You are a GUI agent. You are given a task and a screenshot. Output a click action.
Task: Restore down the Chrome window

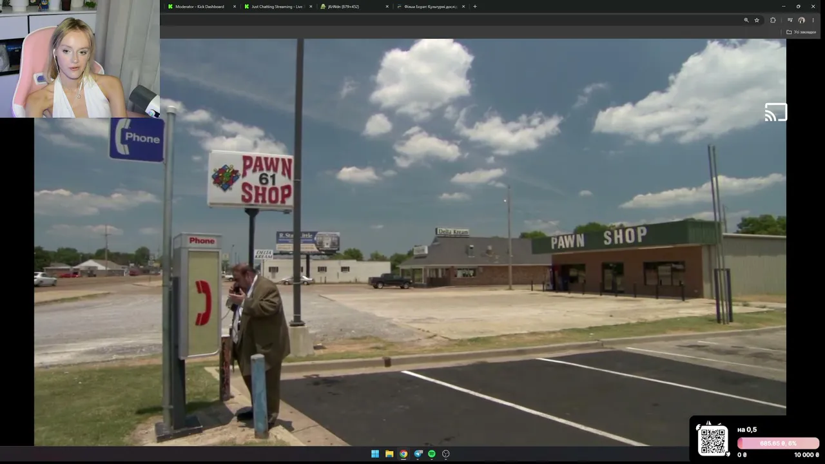click(798, 6)
